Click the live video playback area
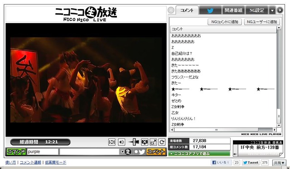Screen dimensions: 290x169 86,80
